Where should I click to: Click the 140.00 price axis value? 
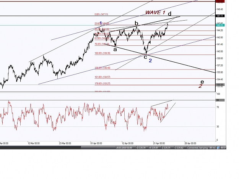point(220,52)
